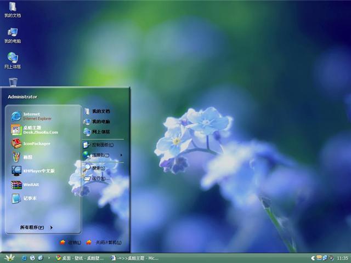The width and height of the screenshot is (351, 263).
Task: Open the recycle bin desktop icon
Action: click(13, 82)
